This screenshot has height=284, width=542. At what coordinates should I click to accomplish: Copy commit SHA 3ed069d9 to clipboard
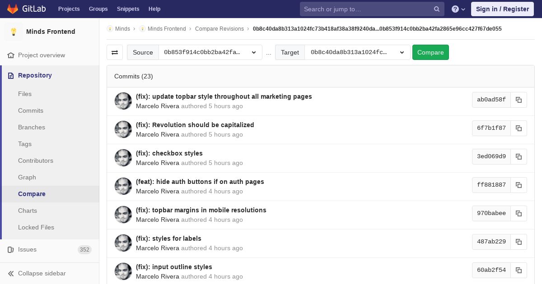[x=519, y=156]
